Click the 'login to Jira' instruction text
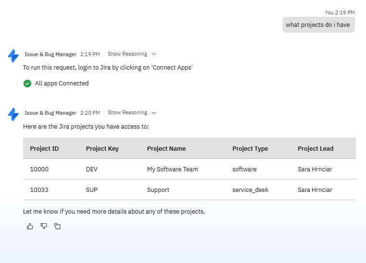The height and width of the screenshot is (263, 366). pyautogui.click(x=108, y=68)
